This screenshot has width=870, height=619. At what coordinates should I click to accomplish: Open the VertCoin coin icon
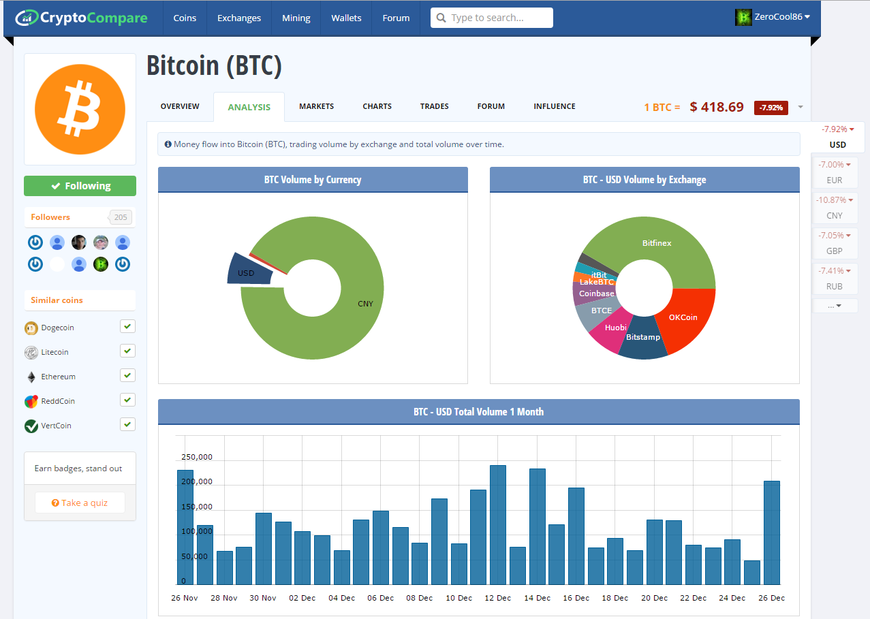click(31, 426)
